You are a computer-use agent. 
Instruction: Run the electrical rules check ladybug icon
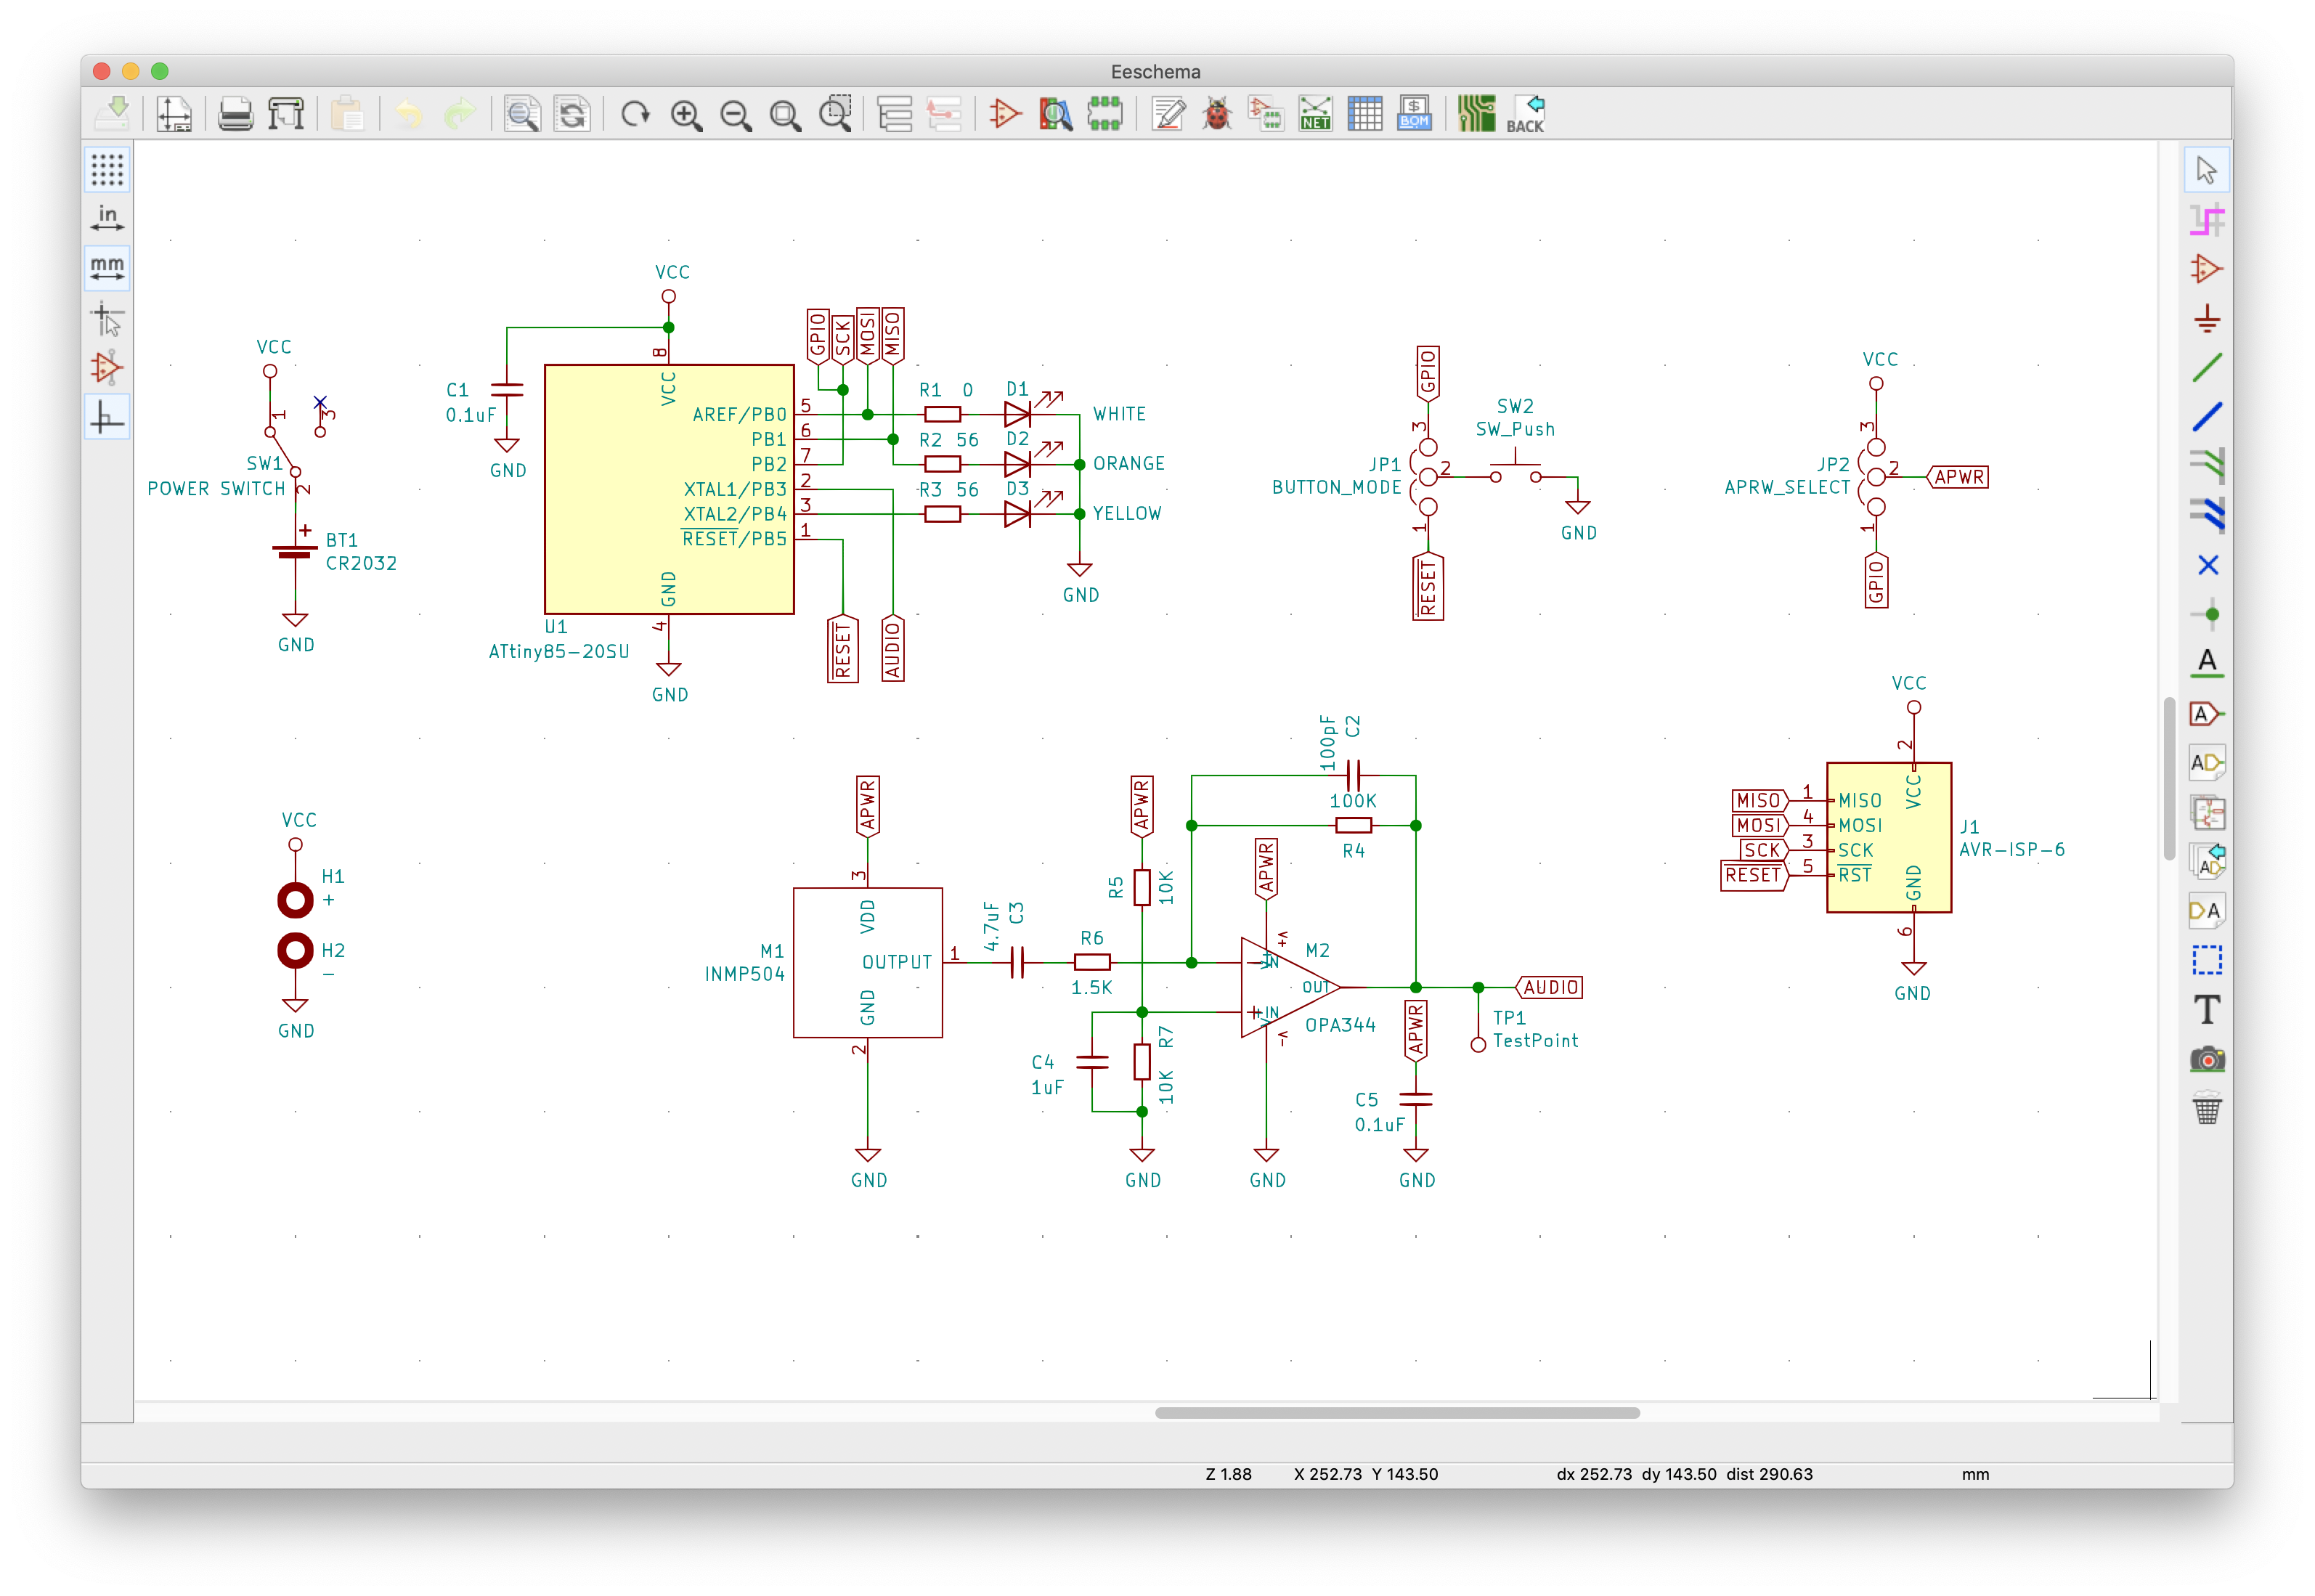(1217, 115)
